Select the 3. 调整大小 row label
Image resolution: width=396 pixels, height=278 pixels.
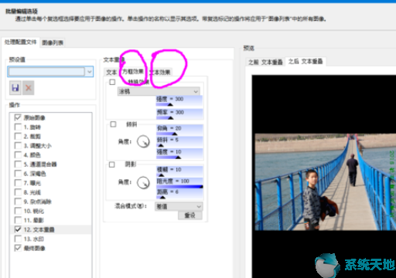tap(38, 146)
